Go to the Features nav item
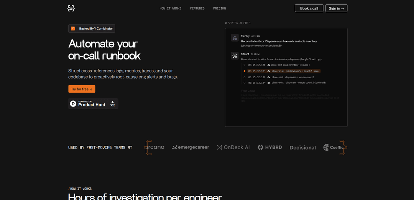This screenshot has height=200, width=414. pyautogui.click(x=197, y=8)
